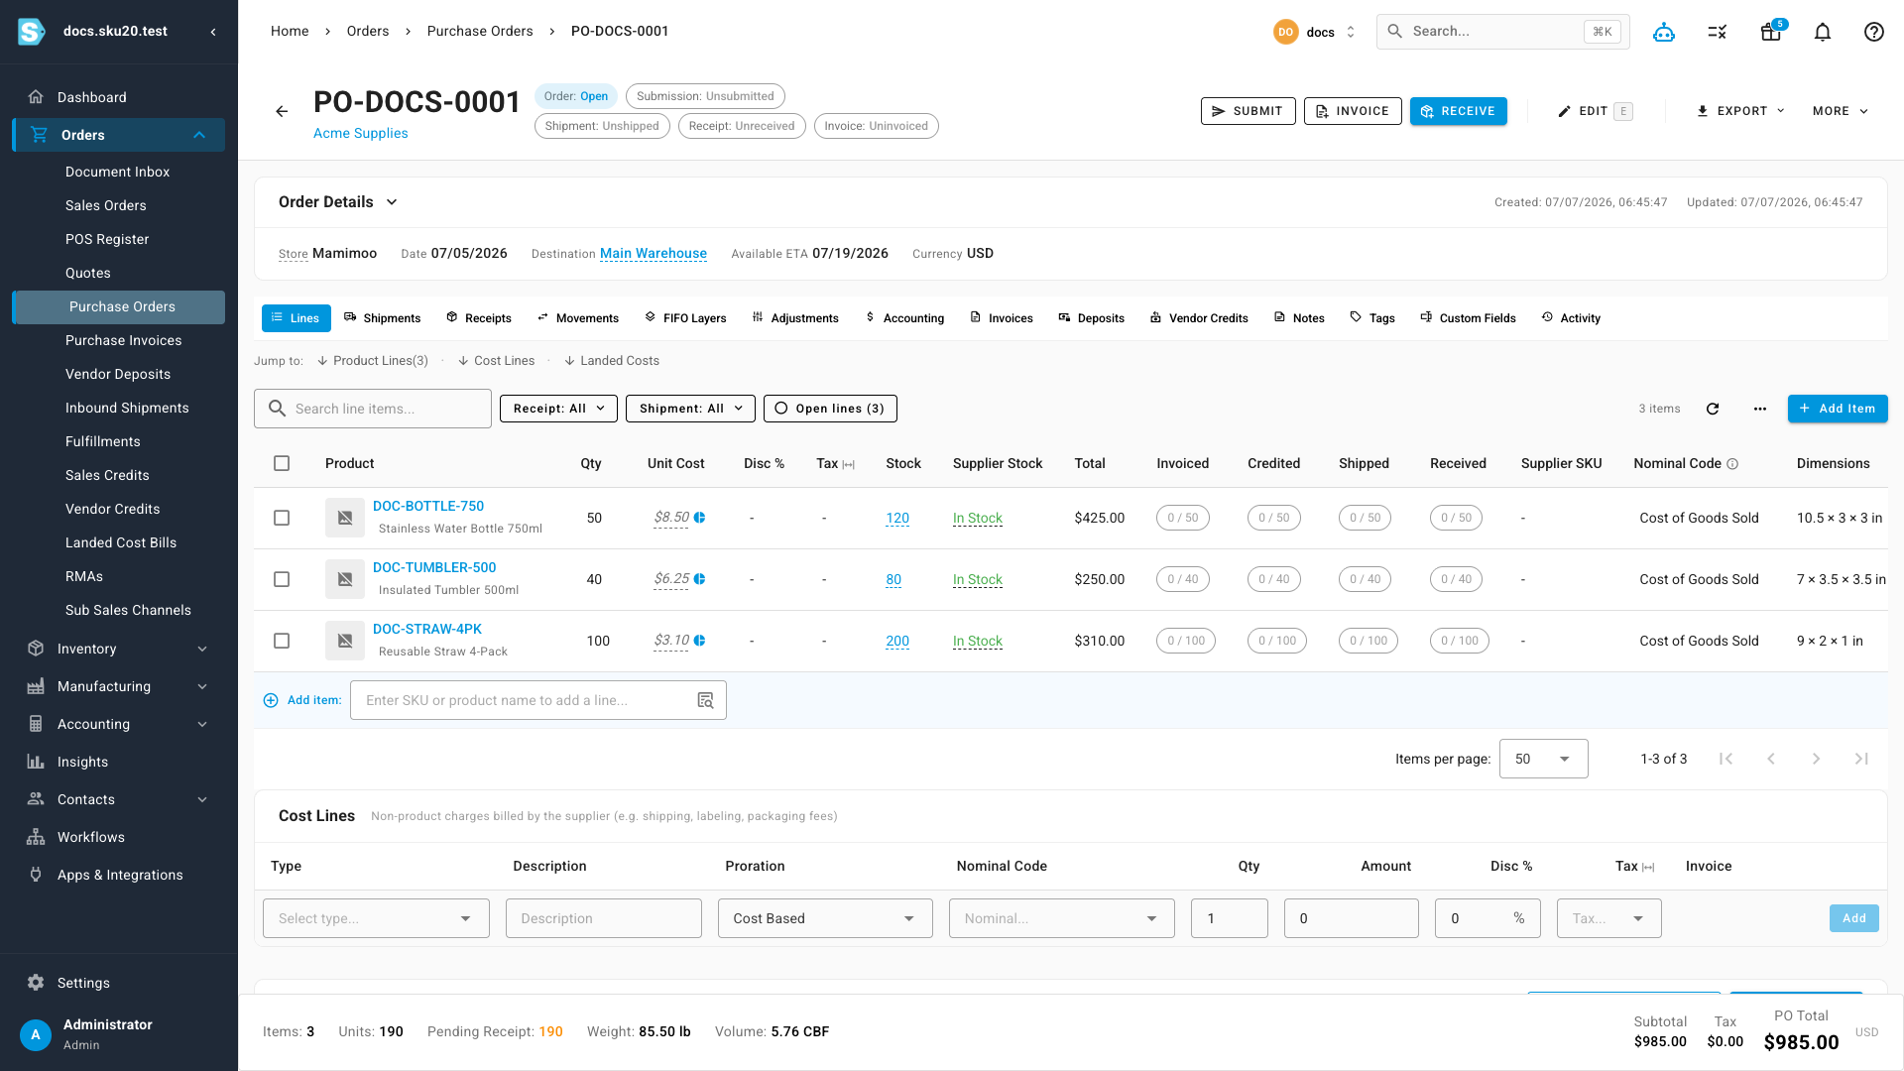This screenshot has width=1904, height=1071.
Task: Open the gift box updates icon
Action: [1771, 32]
